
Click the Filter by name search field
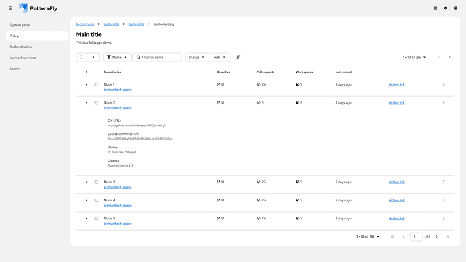click(x=160, y=57)
